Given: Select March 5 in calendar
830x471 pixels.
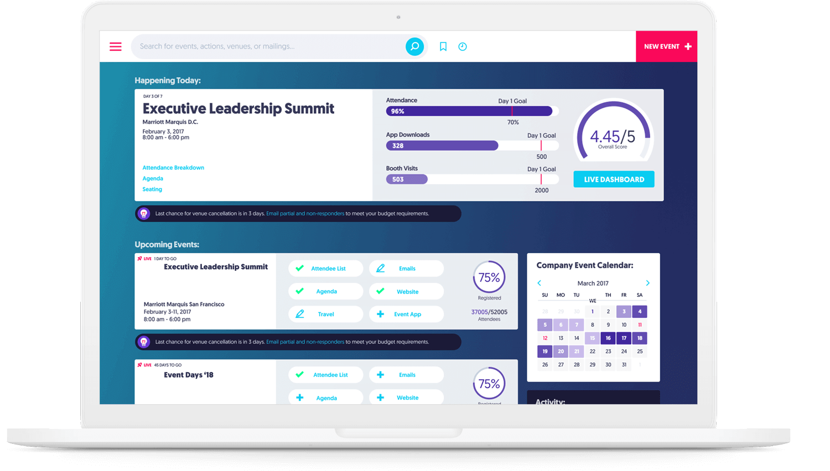Looking at the screenshot, I should [545, 325].
